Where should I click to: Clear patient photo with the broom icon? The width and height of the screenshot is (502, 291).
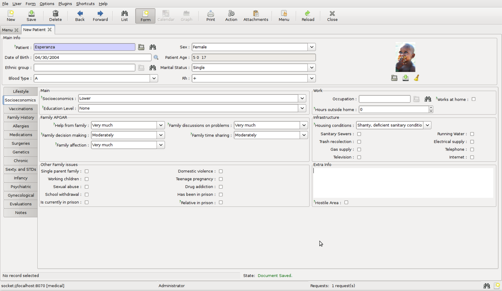coord(417,78)
